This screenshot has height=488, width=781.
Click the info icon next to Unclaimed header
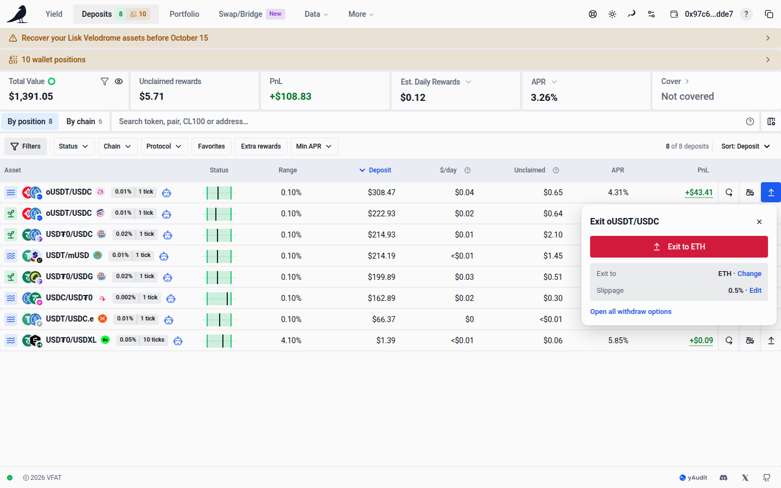click(x=556, y=170)
